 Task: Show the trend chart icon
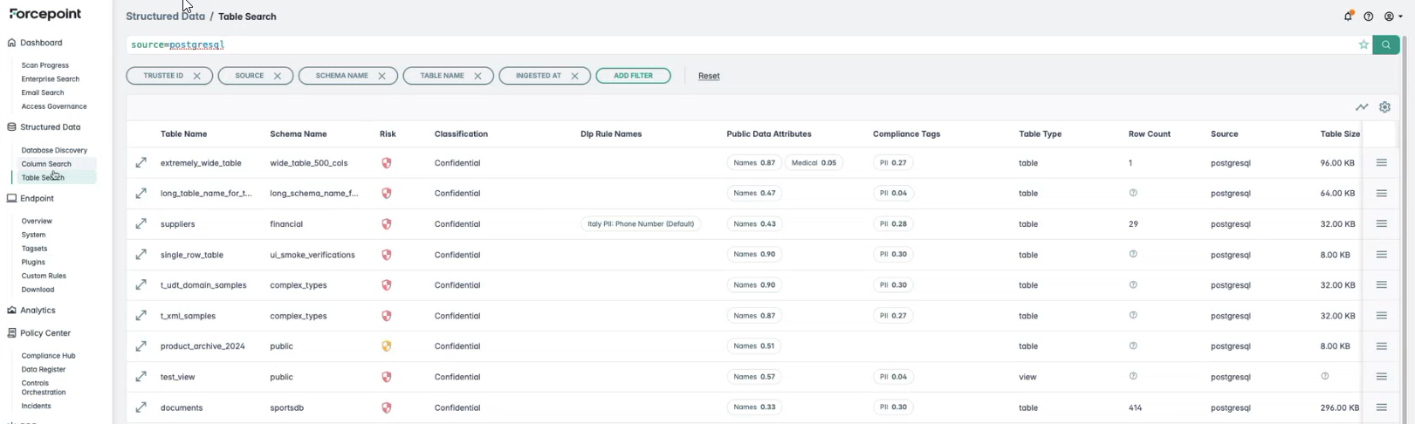pyautogui.click(x=1361, y=107)
